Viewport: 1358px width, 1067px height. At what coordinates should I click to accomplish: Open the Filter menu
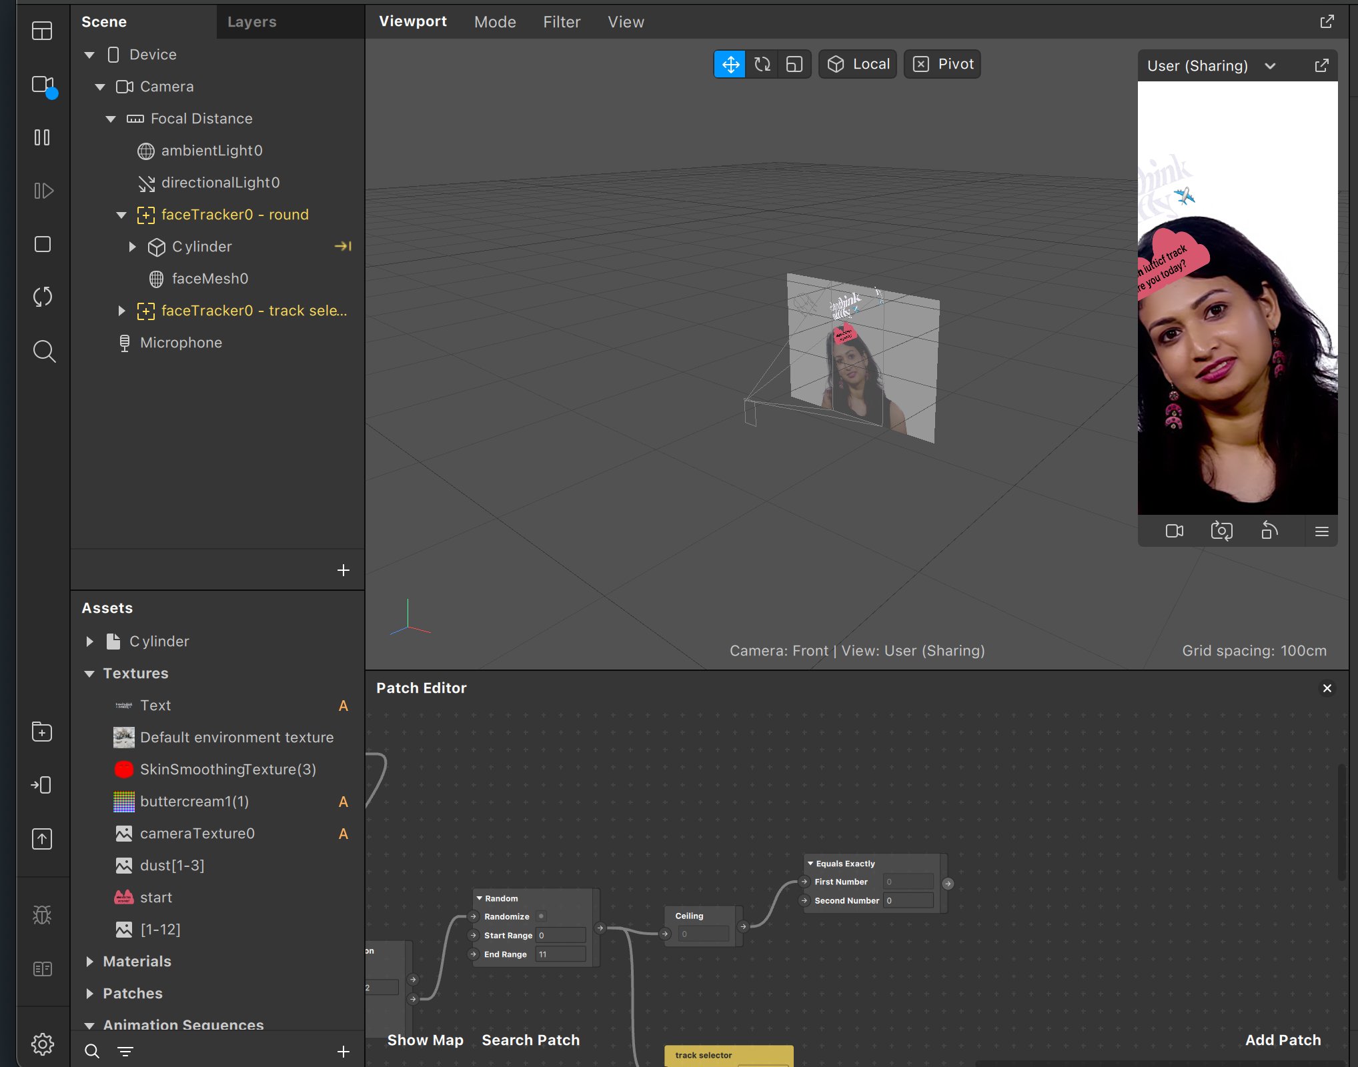pos(562,22)
